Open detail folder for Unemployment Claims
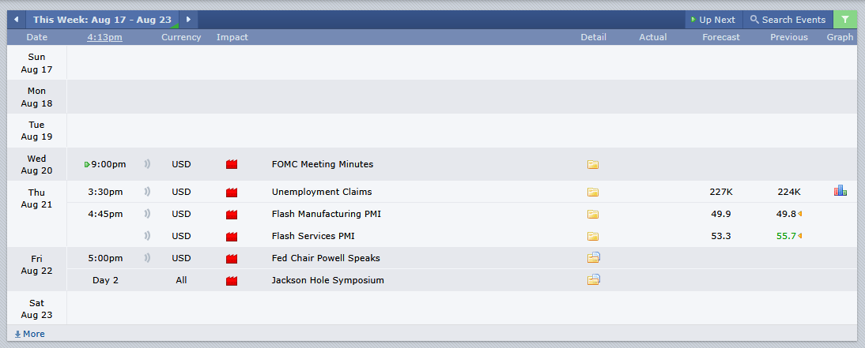The image size is (865, 348). 592,193
